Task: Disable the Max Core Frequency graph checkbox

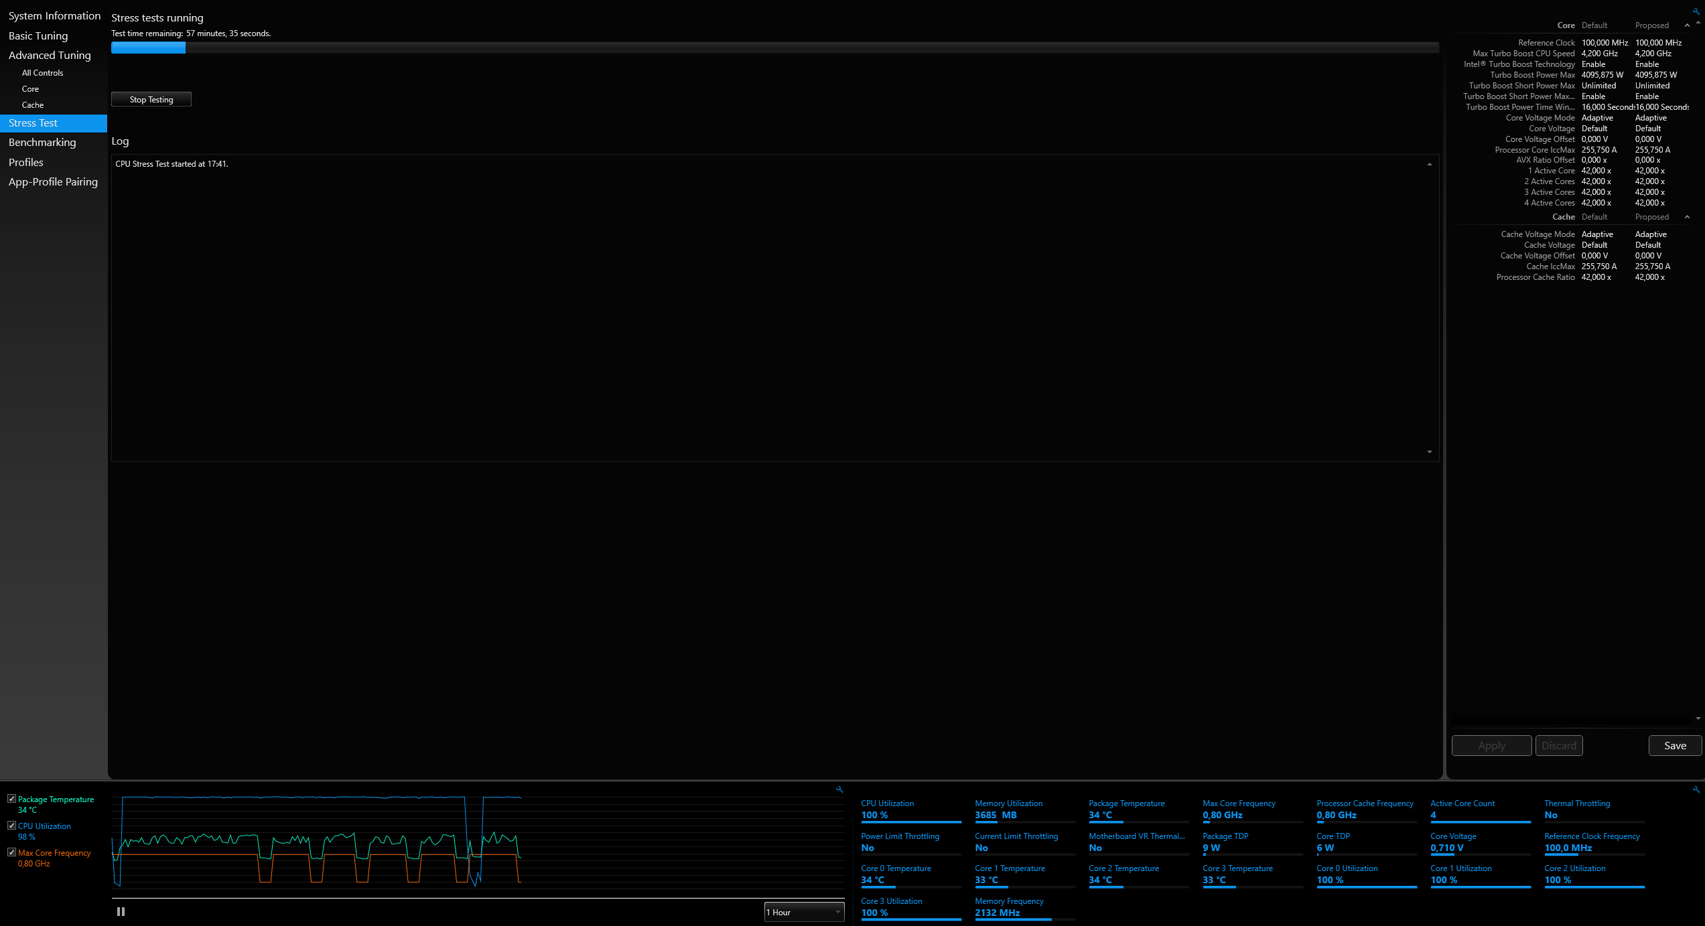Action: 11,852
